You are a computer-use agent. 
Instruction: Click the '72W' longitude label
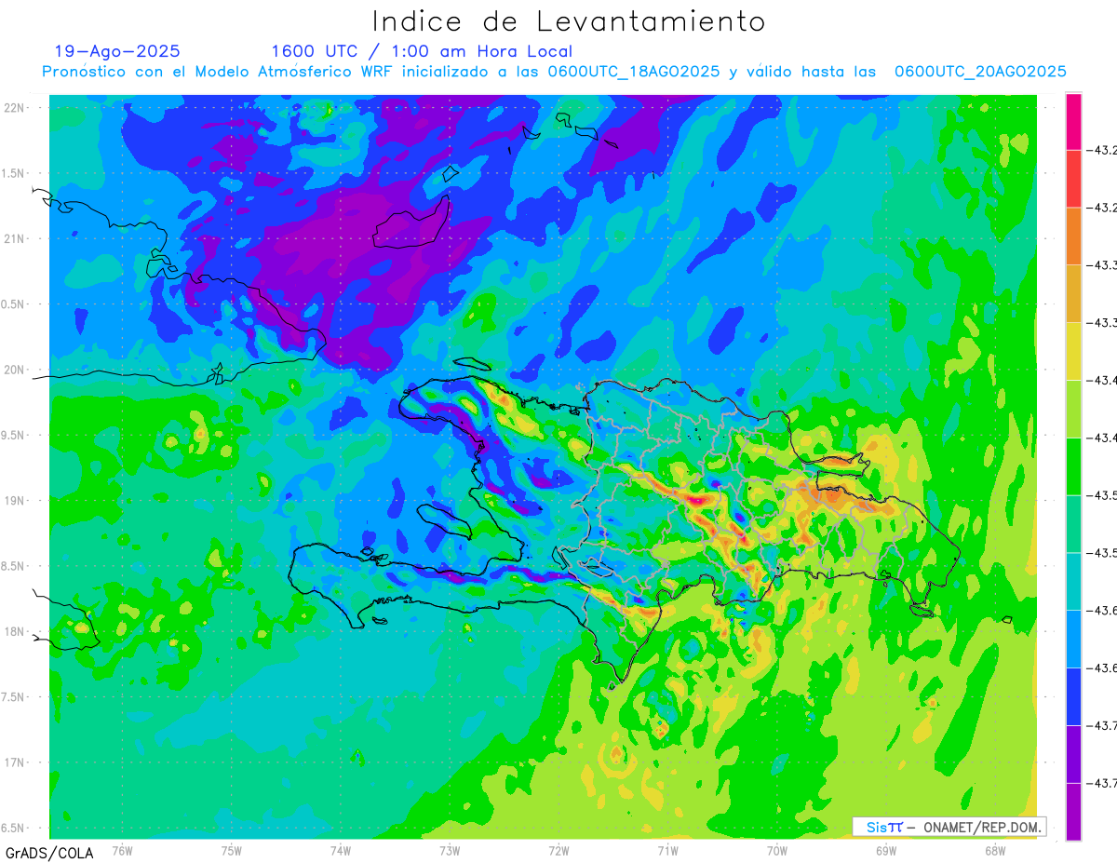tap(558, 850)
